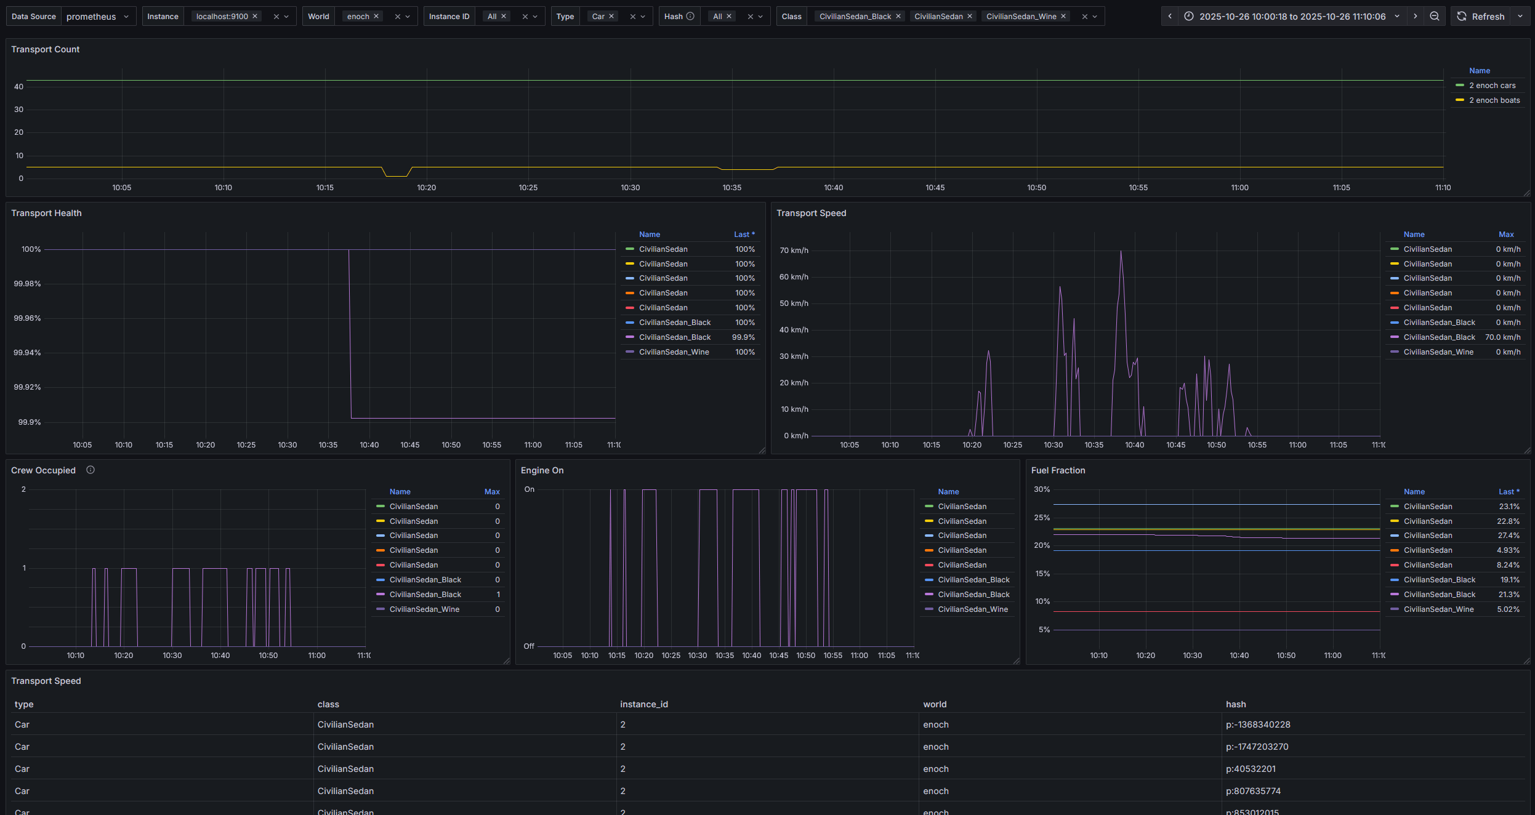Remove CivilianSedan_Wine tag from Class
The width and height of the screenshot is (1535, 815).
(1063, 17)
